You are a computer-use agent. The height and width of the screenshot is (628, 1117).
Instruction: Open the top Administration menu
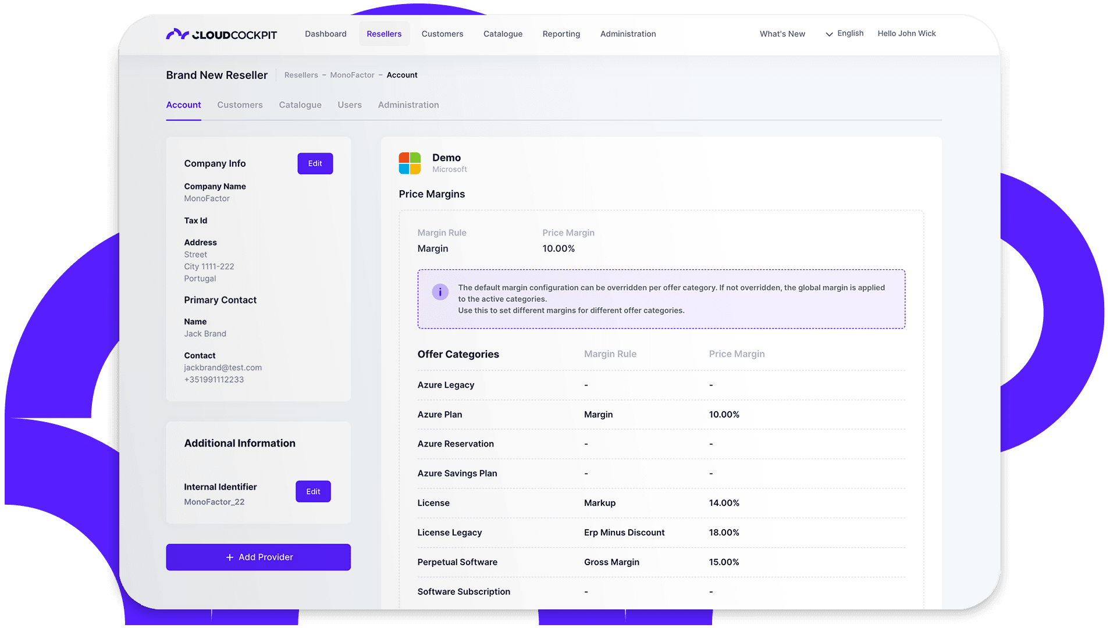[x=628, y=34]
